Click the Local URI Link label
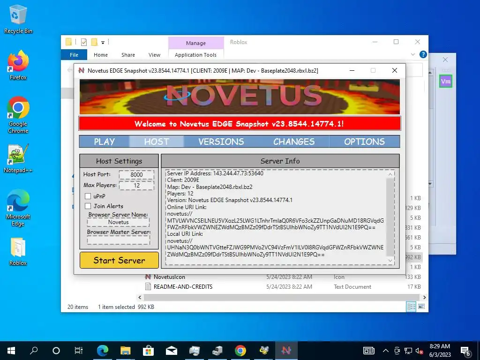 185,234
